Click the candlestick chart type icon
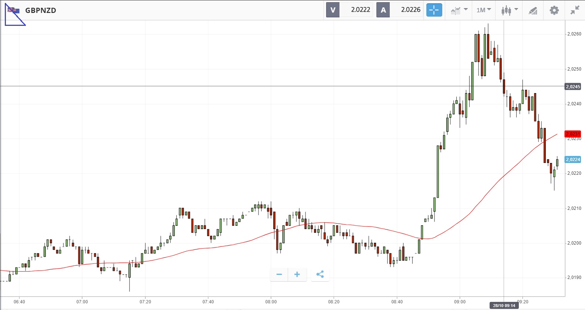585x310 pixels. 506,10
